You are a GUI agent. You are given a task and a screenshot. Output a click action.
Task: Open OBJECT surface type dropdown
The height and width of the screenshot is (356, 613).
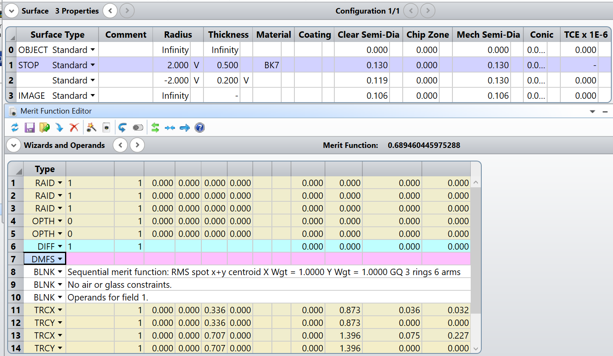pyautogui.click(x=92, y=50)
